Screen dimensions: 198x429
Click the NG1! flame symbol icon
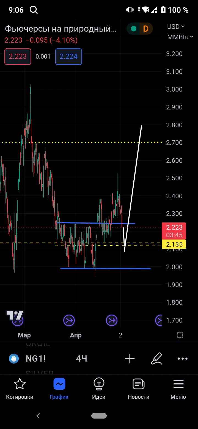pyautogui.click(x=14, y=359)
